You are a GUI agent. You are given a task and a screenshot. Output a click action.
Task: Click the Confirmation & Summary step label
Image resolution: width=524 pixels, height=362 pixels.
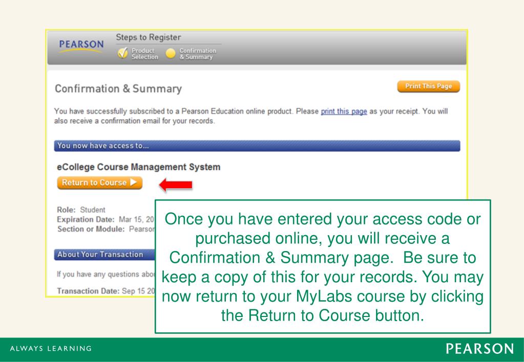pyautogui.click(x=198, y=54)
